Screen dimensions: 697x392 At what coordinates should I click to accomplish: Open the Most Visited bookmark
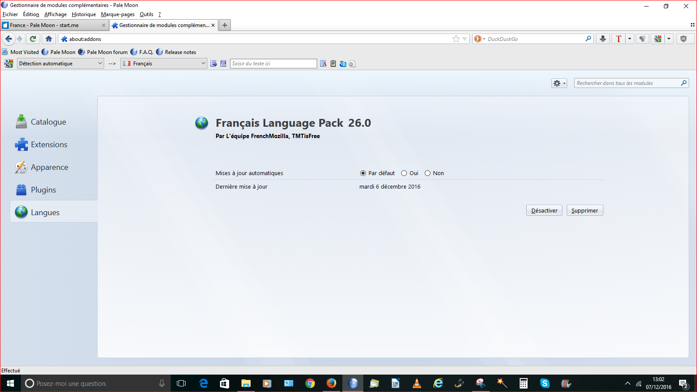click(x=20, y=52)
